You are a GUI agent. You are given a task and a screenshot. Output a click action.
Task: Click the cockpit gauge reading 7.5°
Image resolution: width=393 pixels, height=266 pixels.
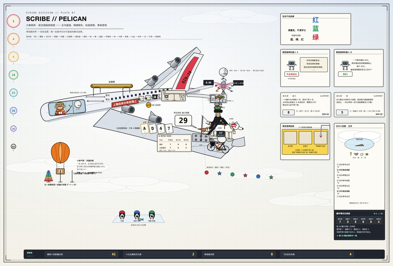[78, 105]
